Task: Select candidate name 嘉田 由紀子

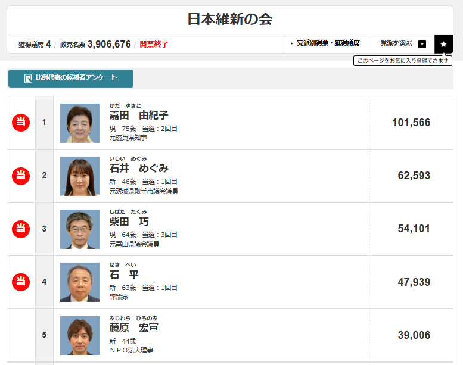Action: (139, 115)
